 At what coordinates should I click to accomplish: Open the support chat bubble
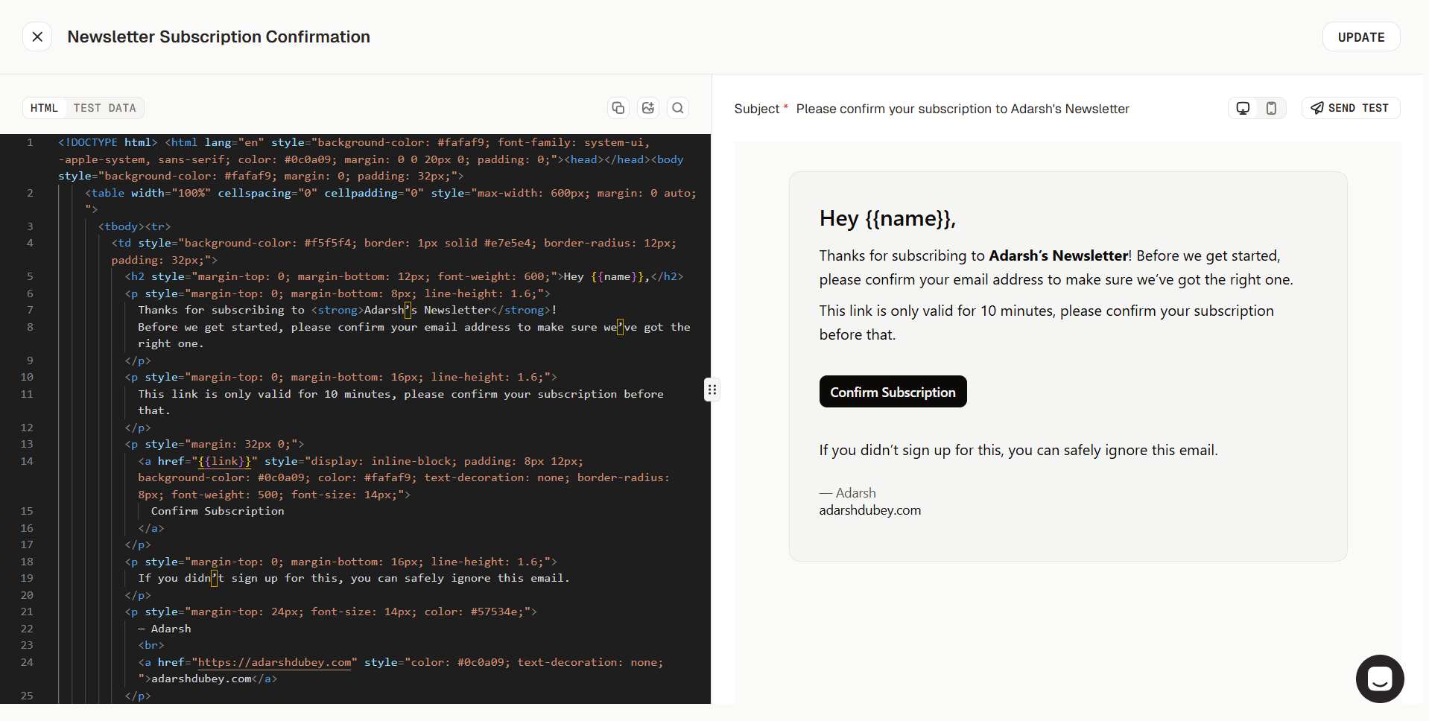tap(1379, 679)
